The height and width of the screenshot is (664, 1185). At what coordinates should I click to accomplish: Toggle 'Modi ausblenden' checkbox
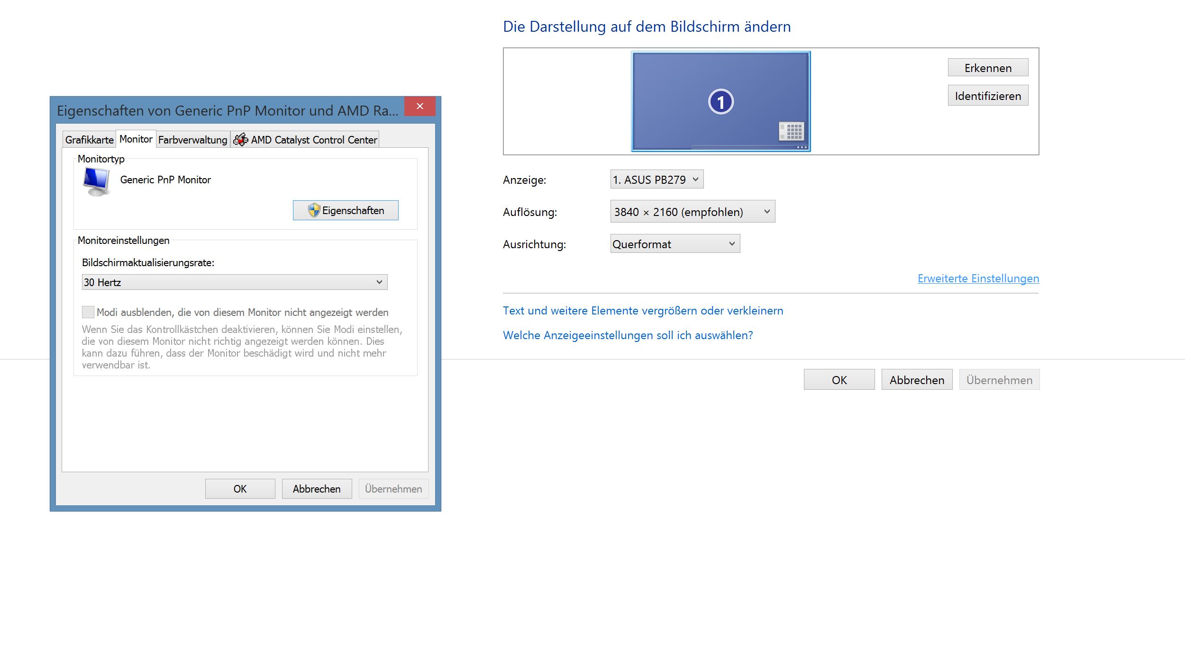tap(88, 312)
